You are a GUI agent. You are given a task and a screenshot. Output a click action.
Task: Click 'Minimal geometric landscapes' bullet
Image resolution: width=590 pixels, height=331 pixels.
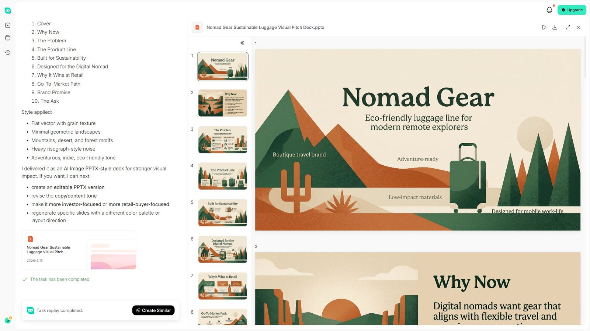click(x=66, y=132)
